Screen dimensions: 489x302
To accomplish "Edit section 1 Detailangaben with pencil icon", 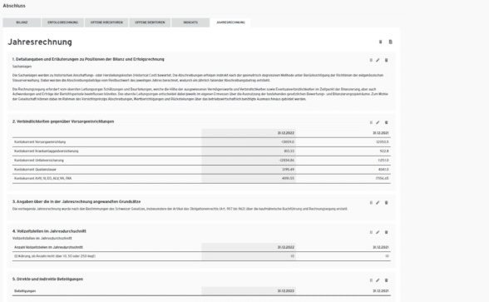I will [x=378, y=60].
